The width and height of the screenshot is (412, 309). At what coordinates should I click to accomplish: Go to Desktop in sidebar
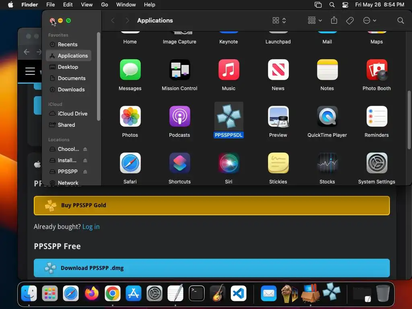68,67
